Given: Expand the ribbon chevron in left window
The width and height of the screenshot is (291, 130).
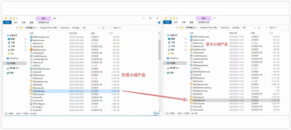Looking at the screenshot, I should (x=155, y=23).
